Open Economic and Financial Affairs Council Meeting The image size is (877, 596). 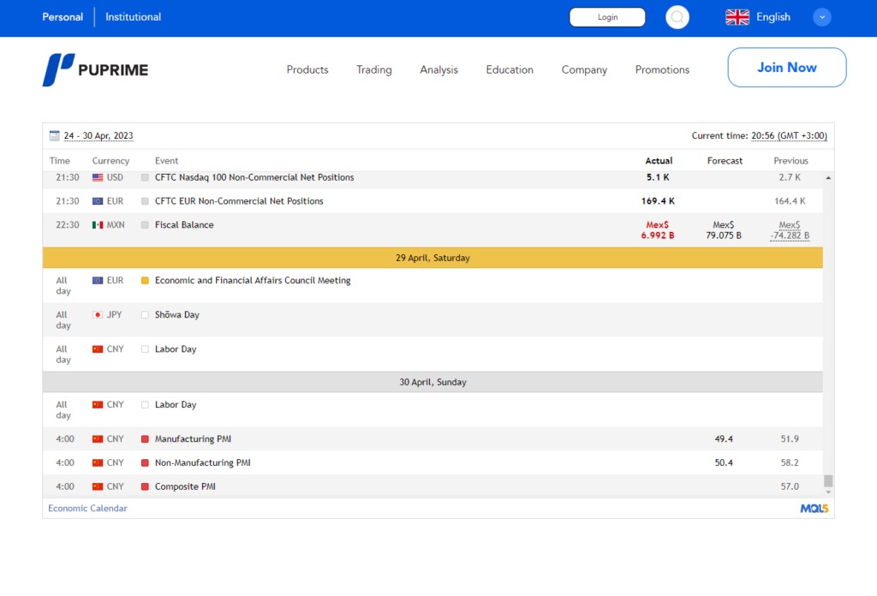(253, 281)
